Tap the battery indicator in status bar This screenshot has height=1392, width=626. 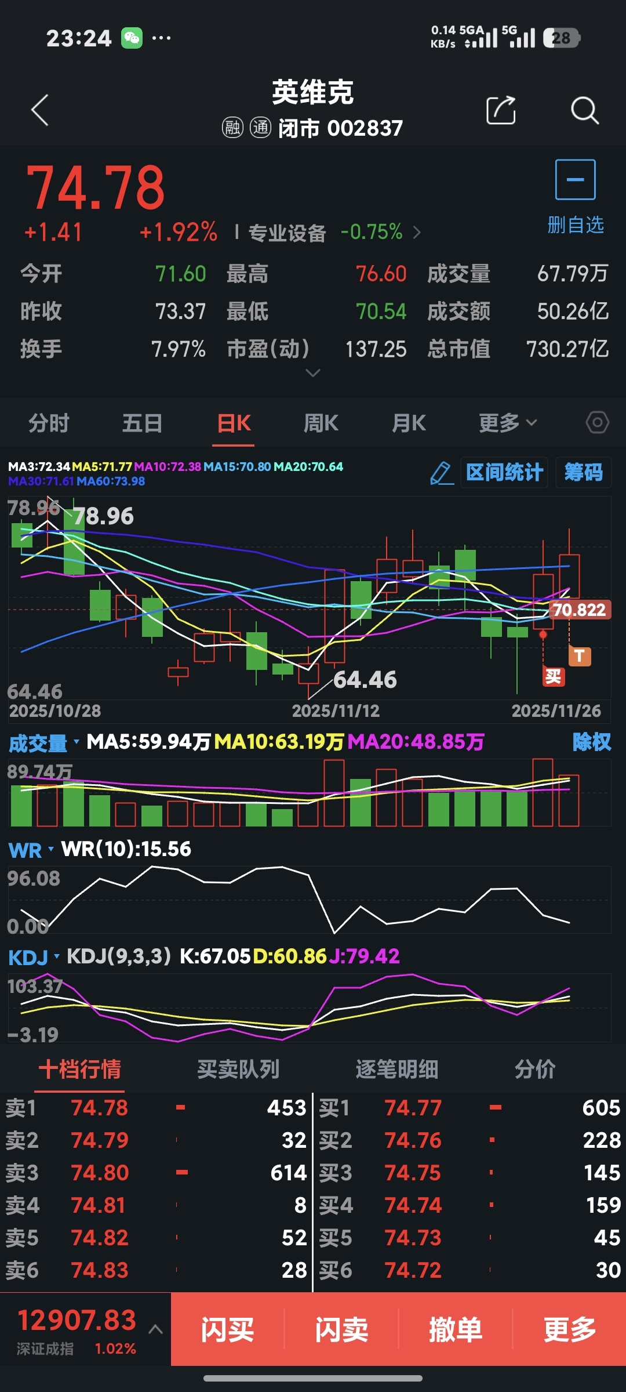coord(561,38)
